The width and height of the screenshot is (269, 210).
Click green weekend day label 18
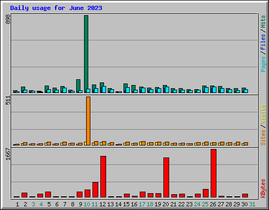coord(150,204)
